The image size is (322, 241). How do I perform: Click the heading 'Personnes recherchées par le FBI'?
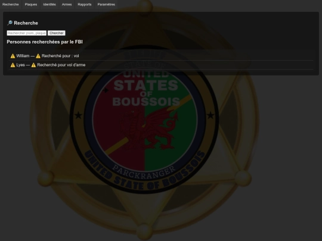tap(45, 42)
